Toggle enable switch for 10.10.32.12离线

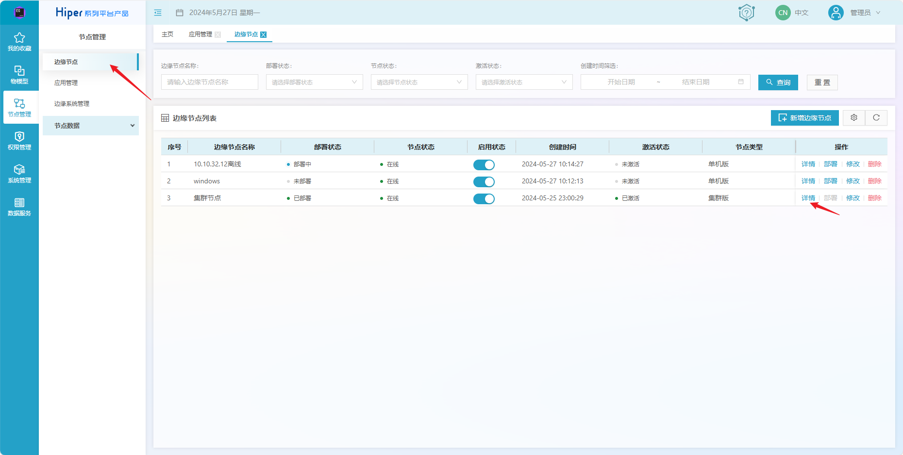[484, 165]
